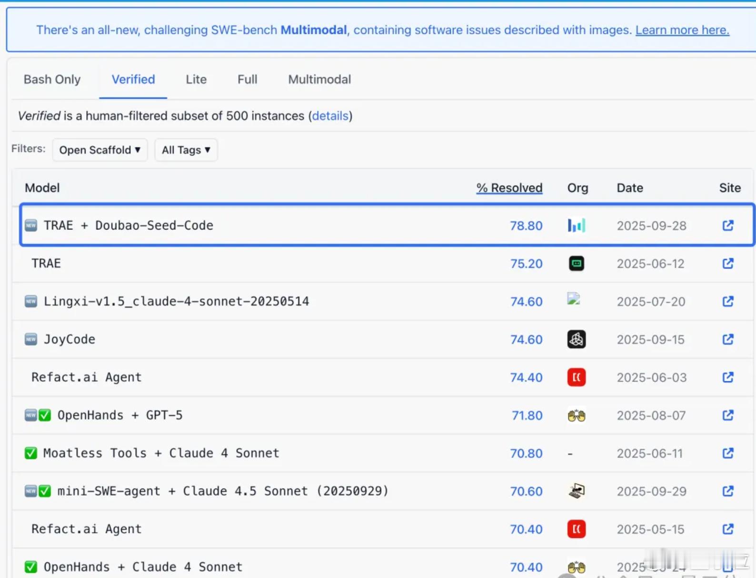Click the JoyCode org logo
756x578 pixels.
577,339
